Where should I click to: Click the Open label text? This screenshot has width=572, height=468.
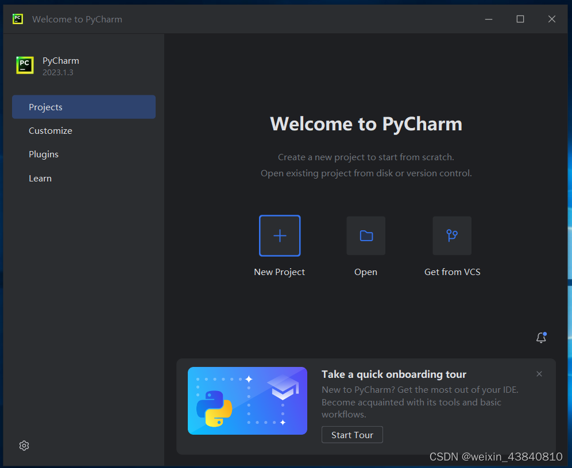366,272
